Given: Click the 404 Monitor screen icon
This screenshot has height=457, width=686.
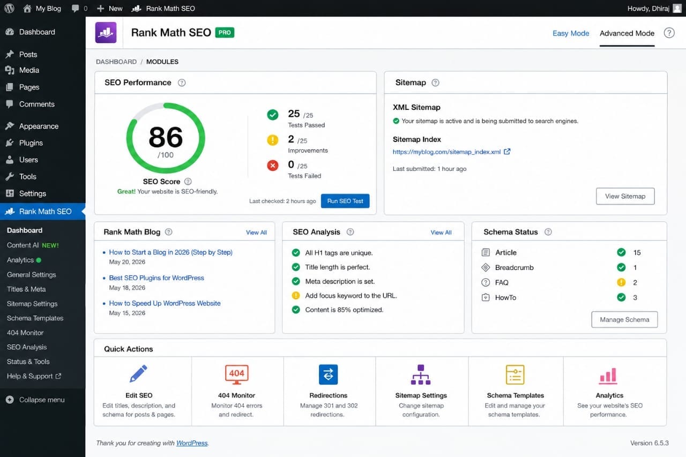Looking at the screenshot, I should (x=236, y=374).
